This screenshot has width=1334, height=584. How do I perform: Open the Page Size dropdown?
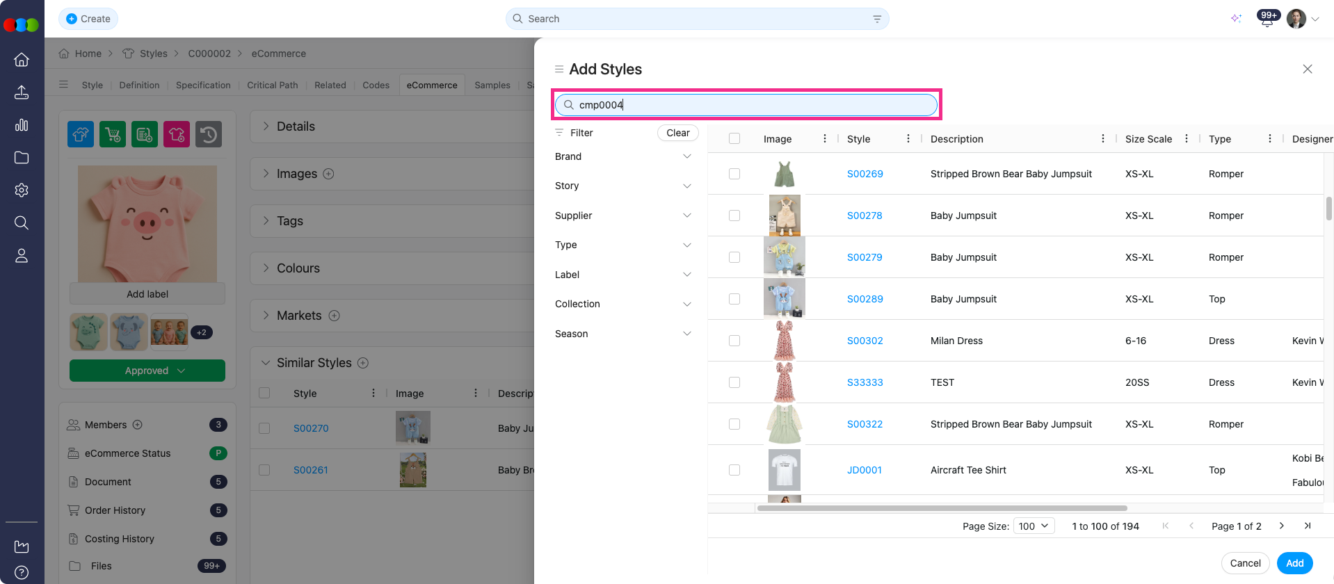pyautogui.click(x=1034, y=526)
